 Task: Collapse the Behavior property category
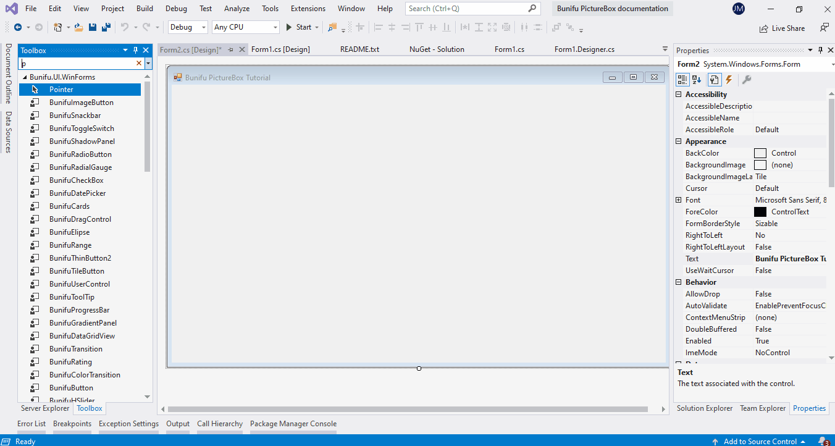(679, 282)
